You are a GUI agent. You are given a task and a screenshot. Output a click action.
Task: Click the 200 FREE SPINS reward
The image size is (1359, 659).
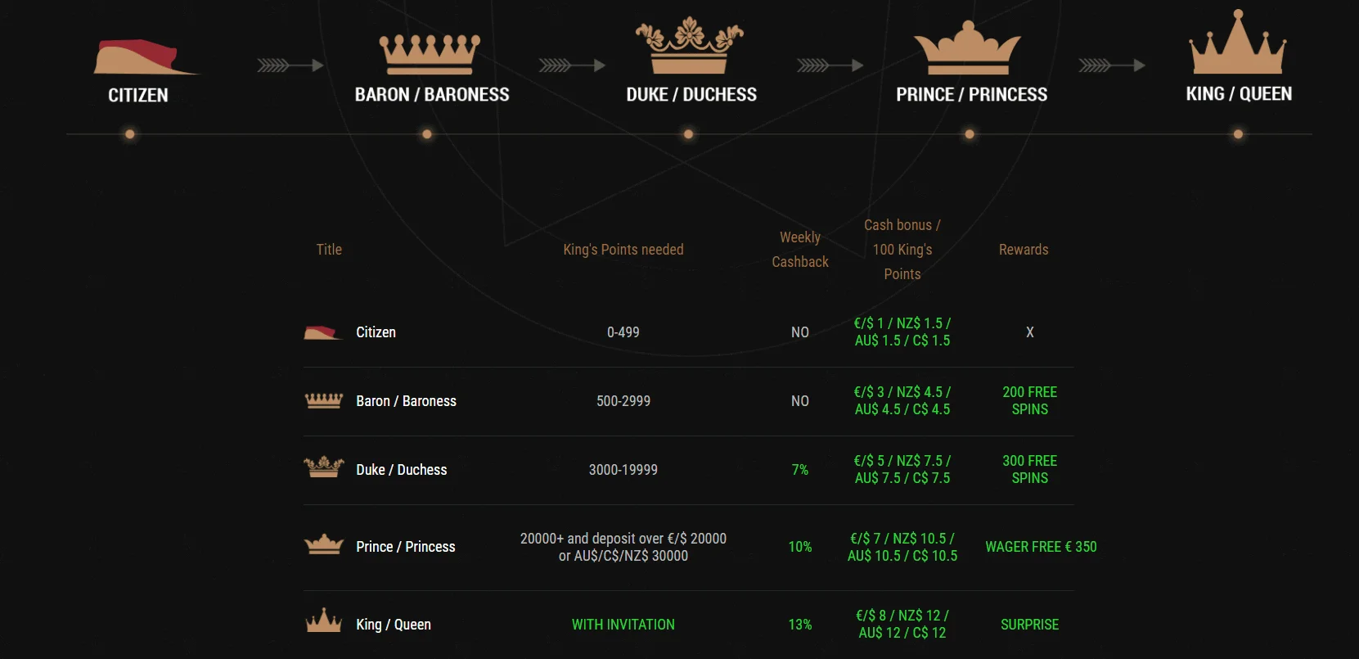(x=1029, y=401)
